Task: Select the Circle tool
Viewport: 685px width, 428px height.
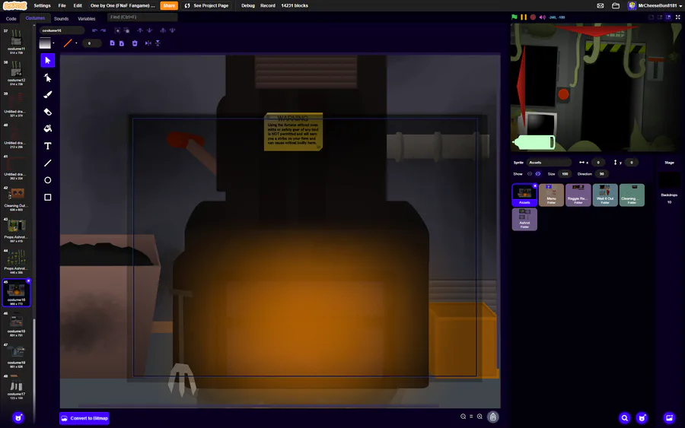Action: (x=48, y=180)
